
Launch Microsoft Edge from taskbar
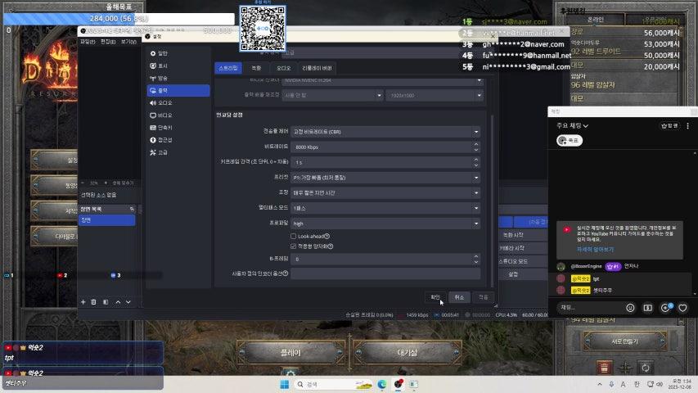[x=382, y=384]
